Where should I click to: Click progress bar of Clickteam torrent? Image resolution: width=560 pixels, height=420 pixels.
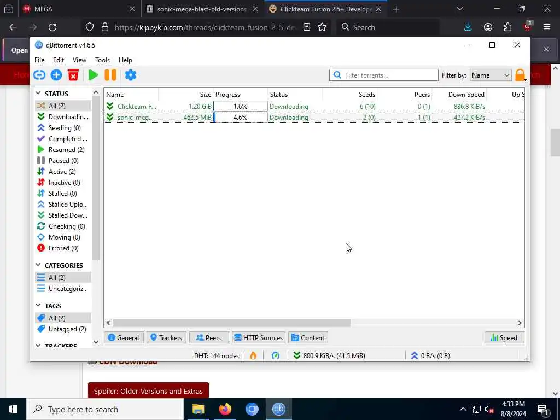241,107
